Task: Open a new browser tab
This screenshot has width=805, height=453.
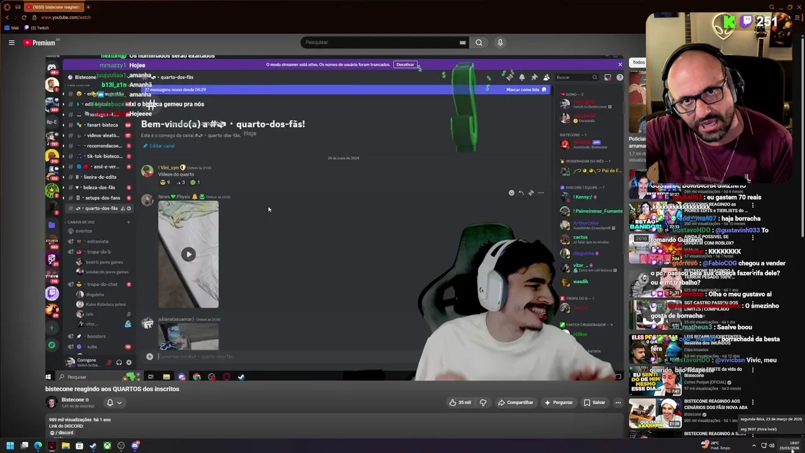Action: (x=88, y=7)
